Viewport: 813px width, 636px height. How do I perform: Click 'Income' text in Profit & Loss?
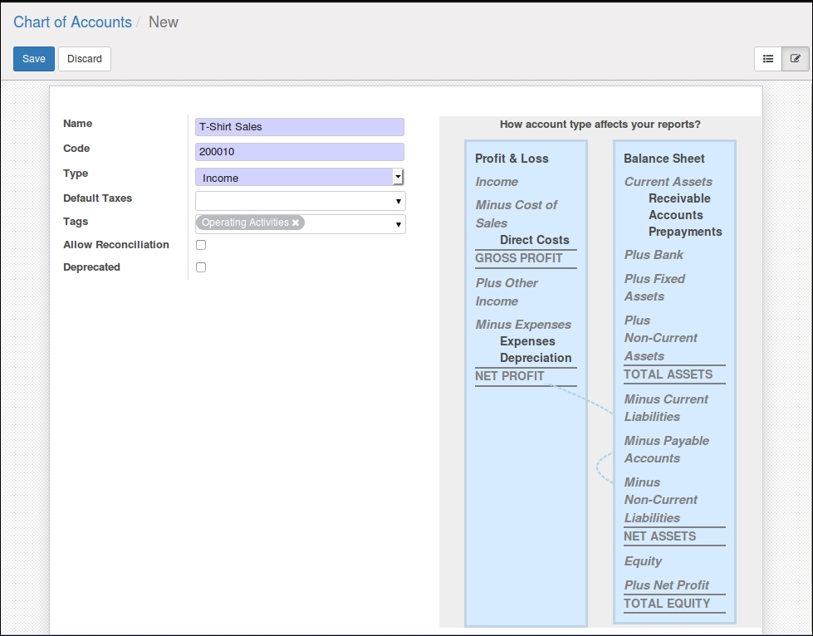point(497,182)
